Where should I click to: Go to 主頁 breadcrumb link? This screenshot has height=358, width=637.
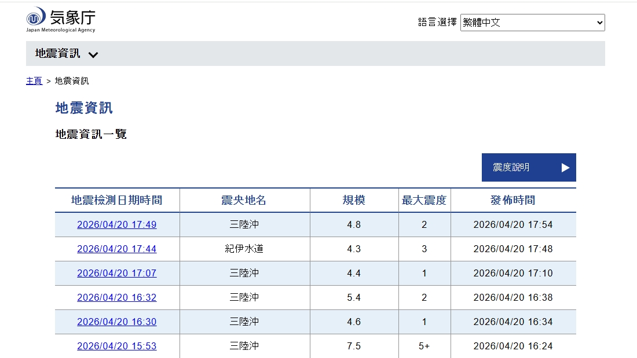tap(34, 81)
